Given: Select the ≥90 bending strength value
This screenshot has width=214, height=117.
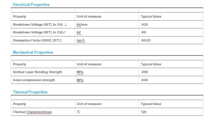Looking at the screenshot, I should pos(144,72).
